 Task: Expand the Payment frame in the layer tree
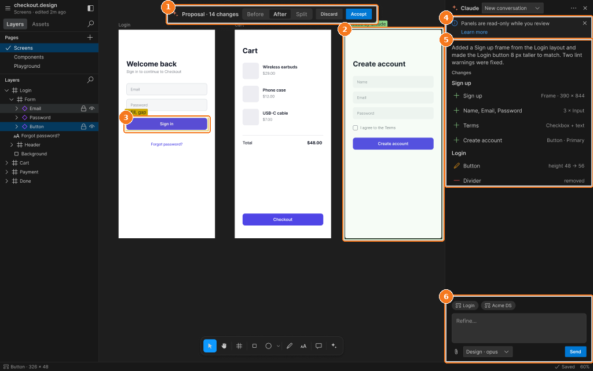click(x=7, y=172)
